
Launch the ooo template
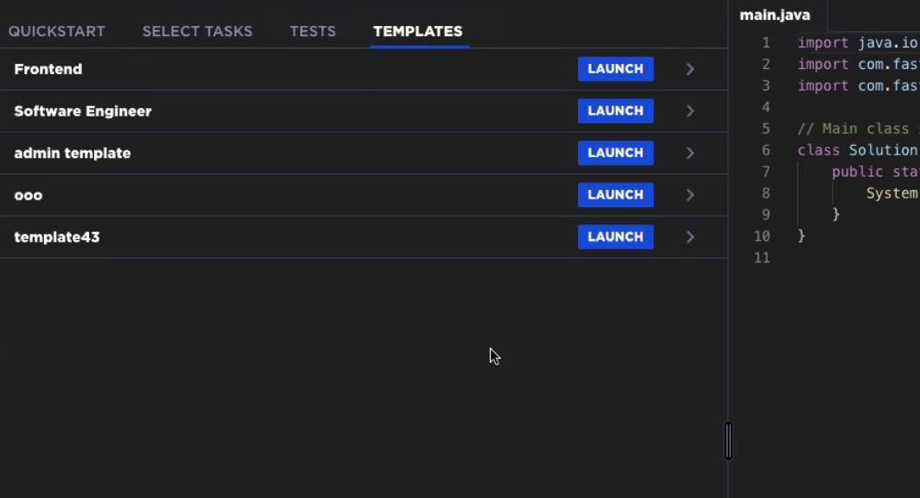615,195
